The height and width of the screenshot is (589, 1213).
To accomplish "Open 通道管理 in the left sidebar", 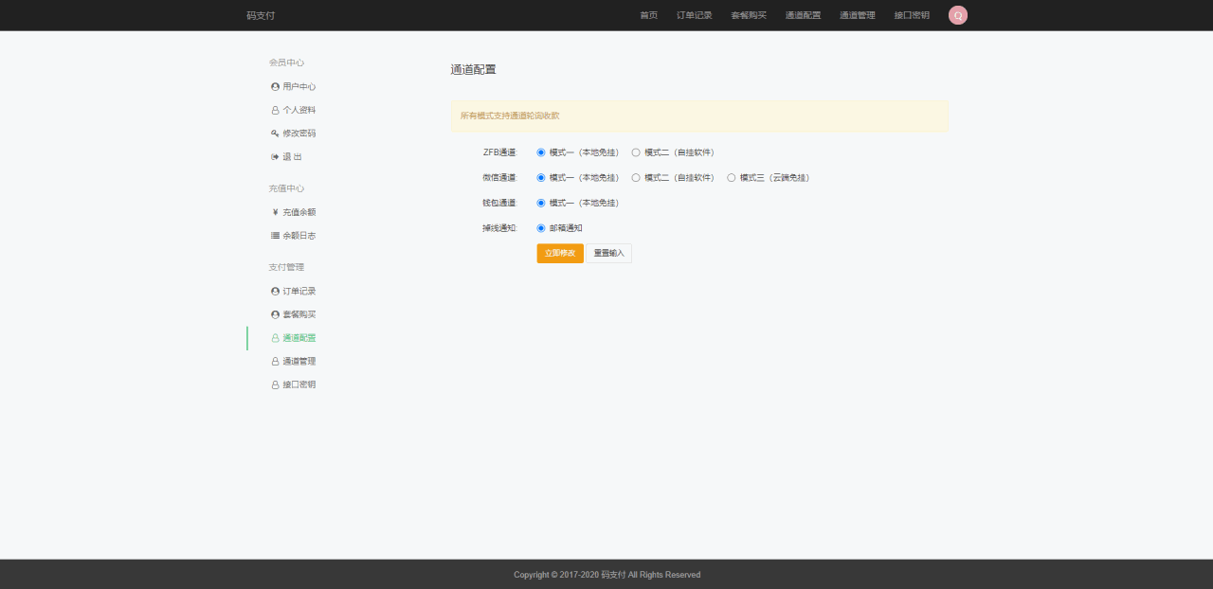I will 299,362.
